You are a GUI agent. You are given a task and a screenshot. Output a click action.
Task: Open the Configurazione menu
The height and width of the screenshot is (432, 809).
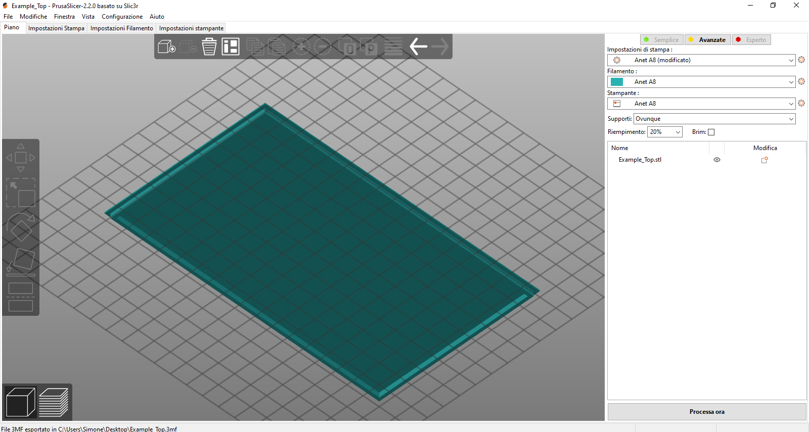point(122,17)
